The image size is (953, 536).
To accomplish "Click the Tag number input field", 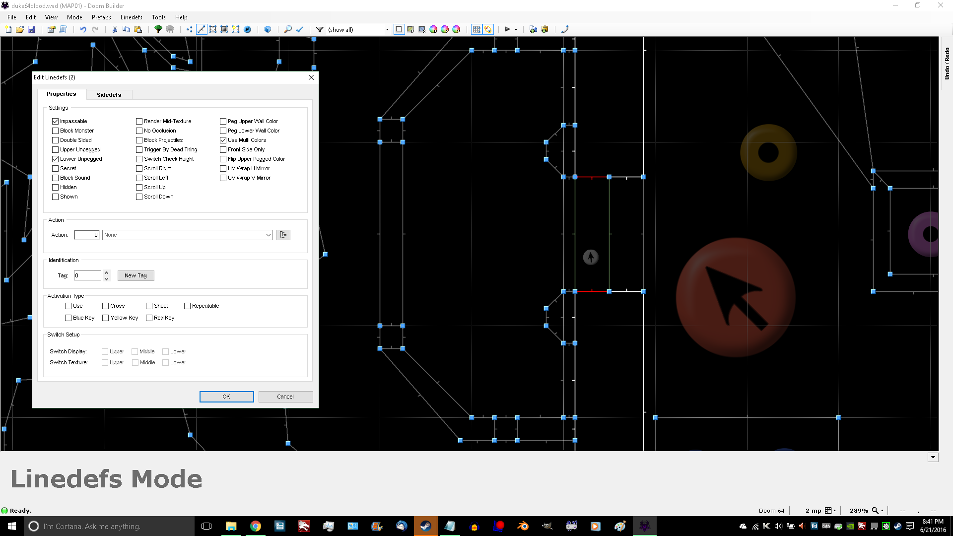I will click(87, 275).
